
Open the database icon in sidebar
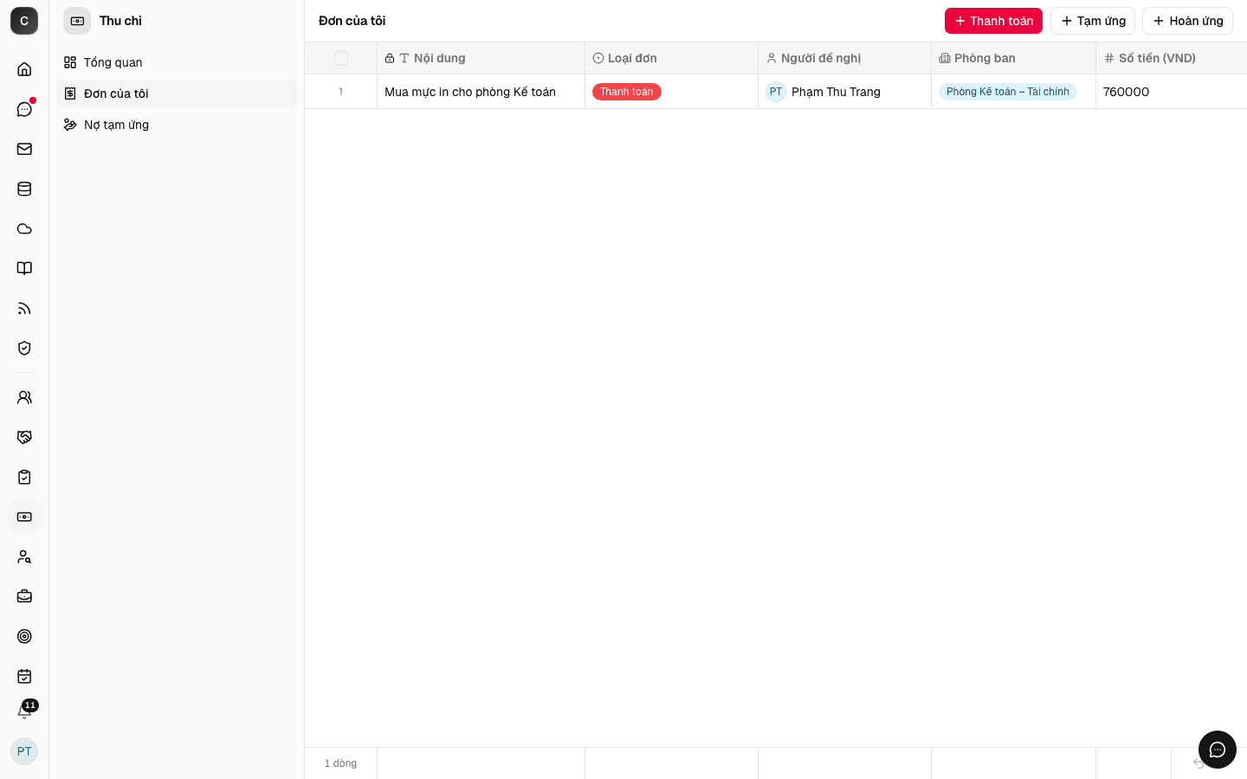[x=24, y=189]
